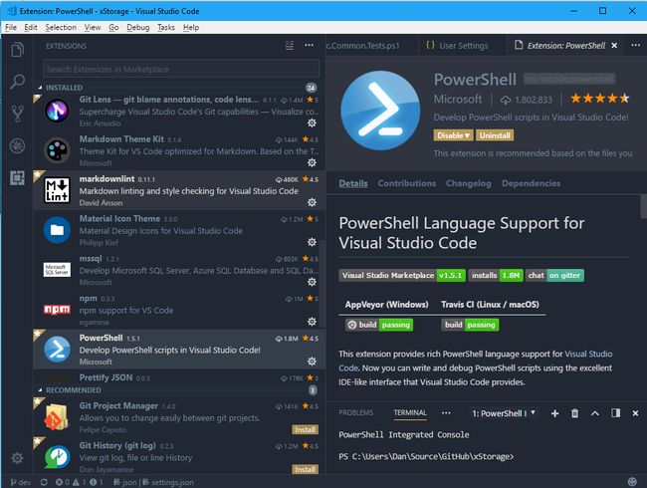The height and width of the screenshot is (488, 647).
Task: Open feedback smiley in status bar
Action: pos(632,482)
